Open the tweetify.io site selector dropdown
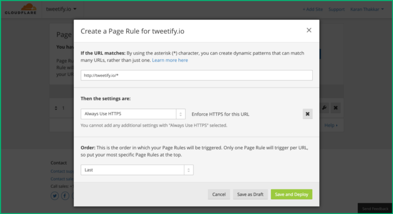 [61, 9]
